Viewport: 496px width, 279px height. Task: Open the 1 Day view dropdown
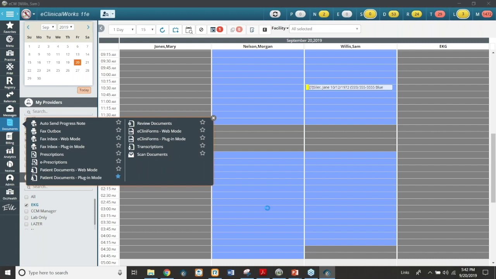click(x=122, y=30)
